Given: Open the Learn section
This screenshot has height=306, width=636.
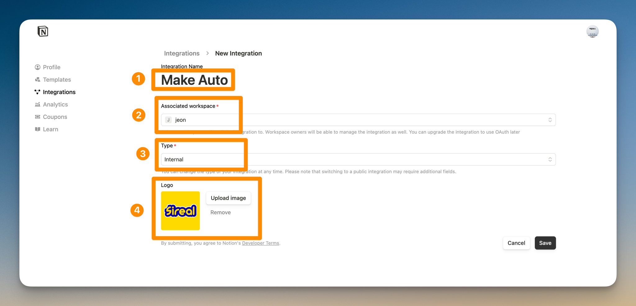Looking at the screenshot, I should 50,129.
